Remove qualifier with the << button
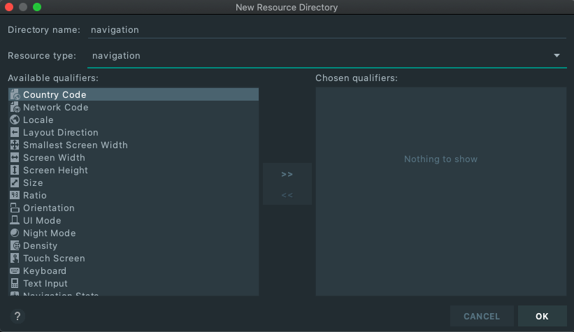This screenshot has width=574, height=332. tap(287, 195)
